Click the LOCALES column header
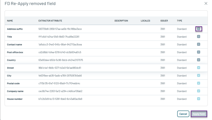The width and height of the screenshot is (212, 120). click(145, 21)
